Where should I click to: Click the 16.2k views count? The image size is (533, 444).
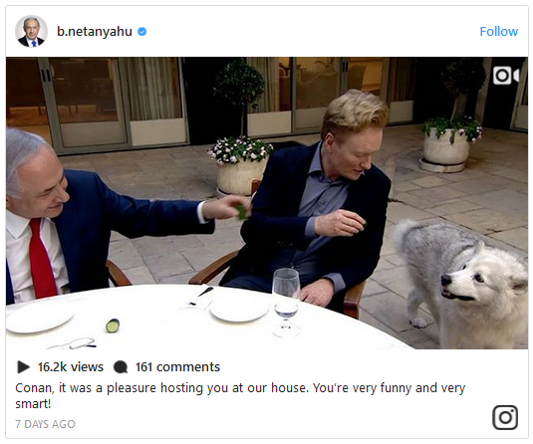71,367
